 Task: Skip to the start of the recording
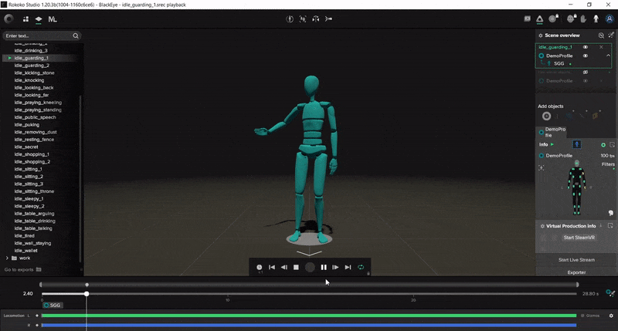click(x=272, y=267)
